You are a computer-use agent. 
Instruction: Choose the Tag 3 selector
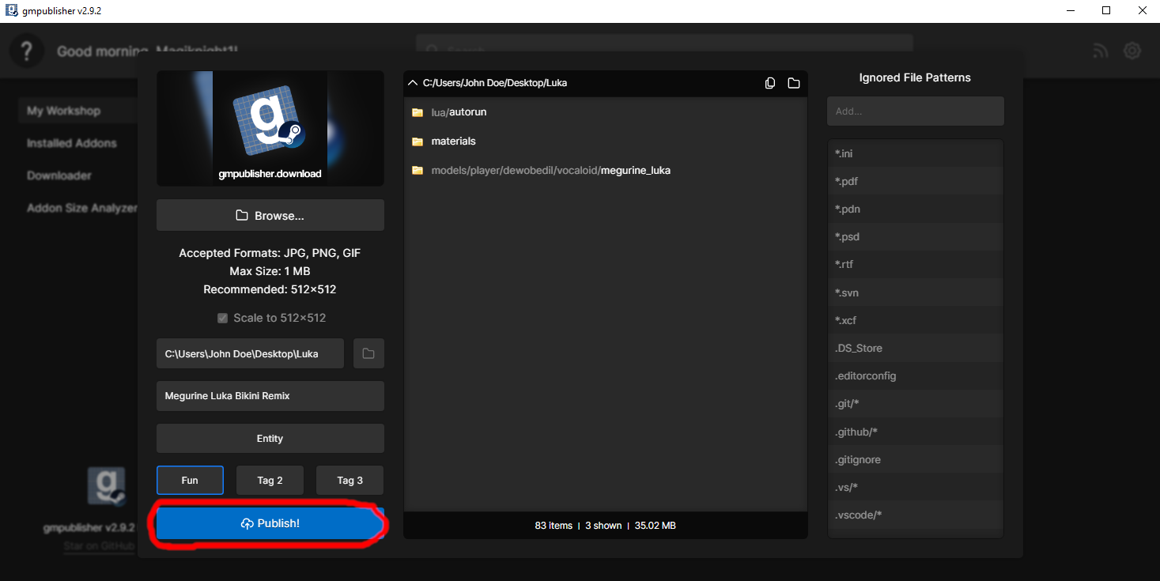(x=350, y=480)
